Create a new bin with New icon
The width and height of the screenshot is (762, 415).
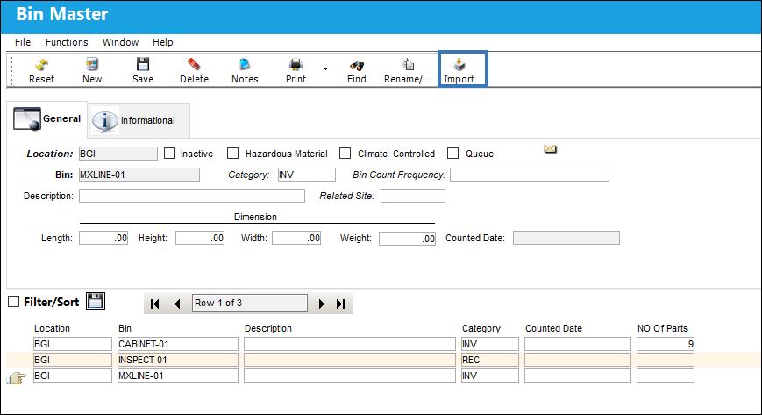pos(92,64)
